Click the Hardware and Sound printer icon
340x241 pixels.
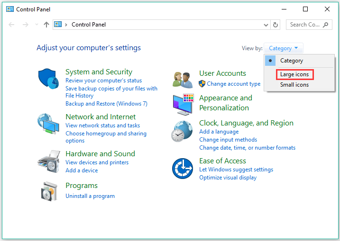click(x=49, y=161)
